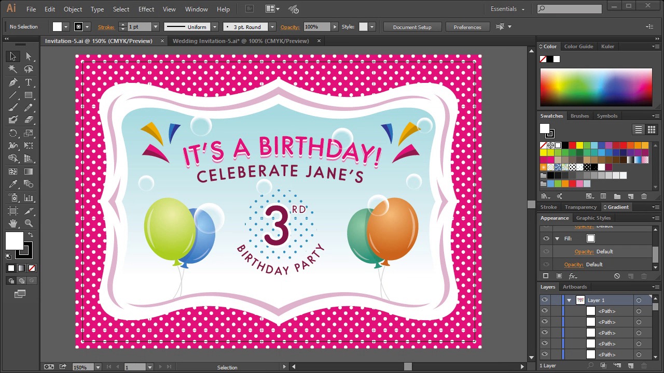The image size is (664, 373).
Task: Open the Essentials workspace dropdown
Action: pyautogui.click(x=507, y=9)
